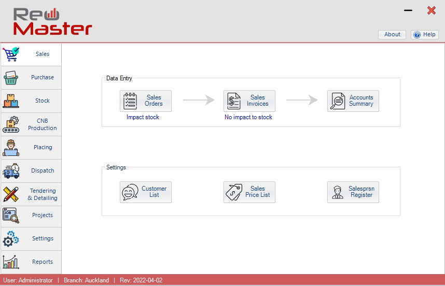Open Sales Orders data entry
The height and width of the screenshot is (286, 445).
(x=146, y=101)
